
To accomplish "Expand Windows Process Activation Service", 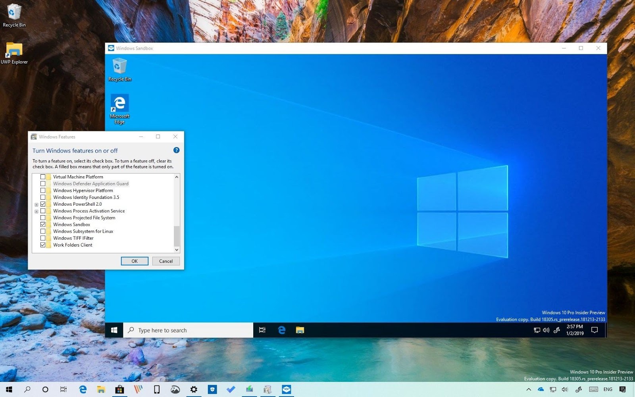I will click(36, 211).
